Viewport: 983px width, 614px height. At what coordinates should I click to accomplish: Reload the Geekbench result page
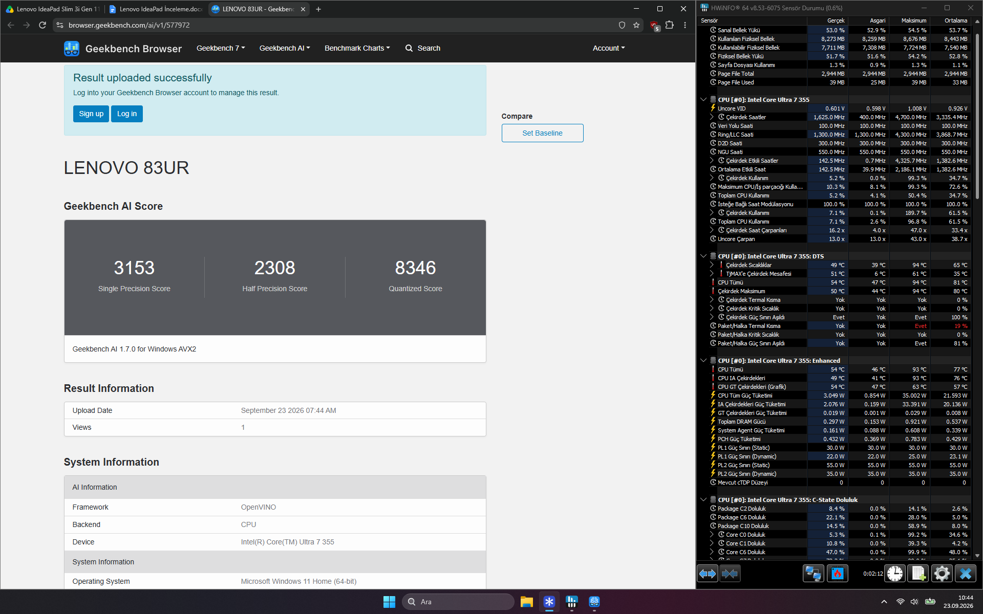tap(42, 25)
